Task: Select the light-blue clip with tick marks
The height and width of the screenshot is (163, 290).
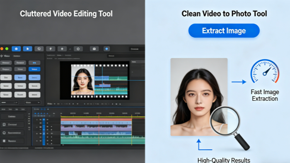Action: tap(96, 123)
